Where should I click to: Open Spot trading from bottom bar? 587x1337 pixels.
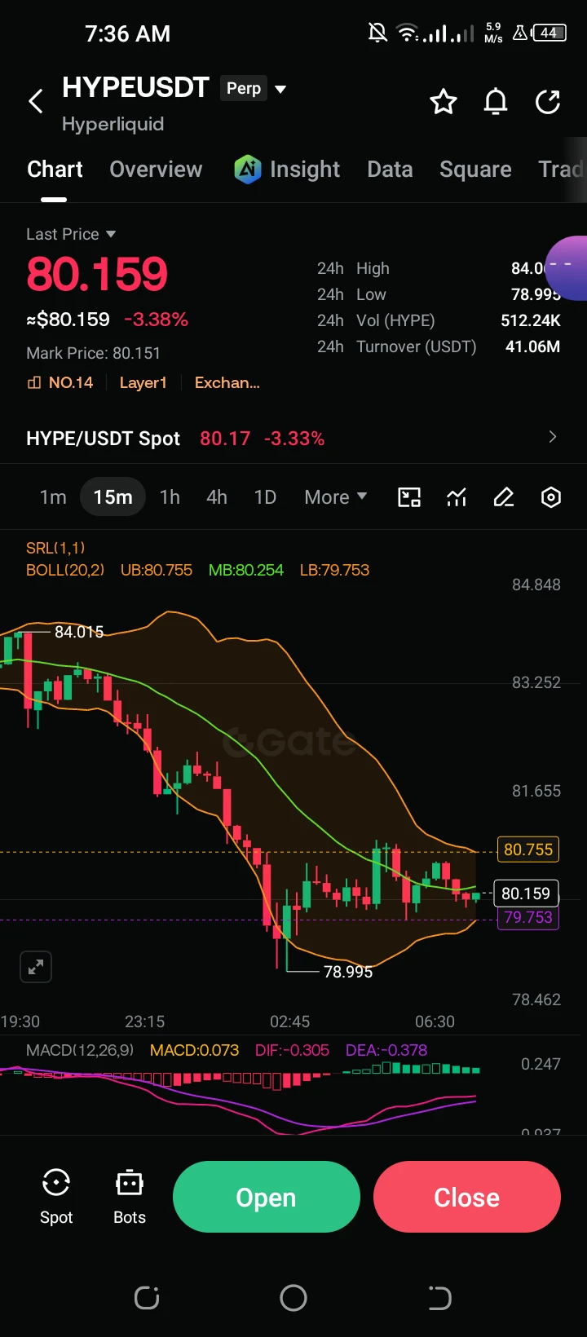[x=56, y=1197]
